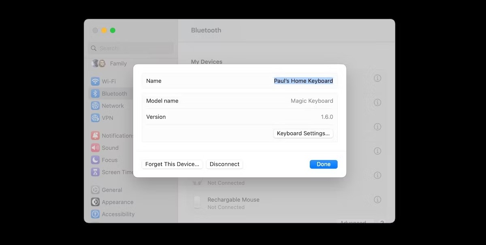Click the Keyboard Settings... button
The width and height of the screenshot is (486, 245).
tap(303, 133)
